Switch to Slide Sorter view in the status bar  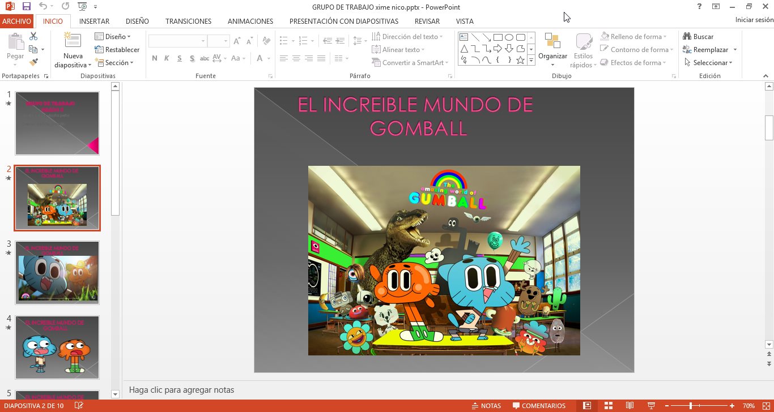609,406
